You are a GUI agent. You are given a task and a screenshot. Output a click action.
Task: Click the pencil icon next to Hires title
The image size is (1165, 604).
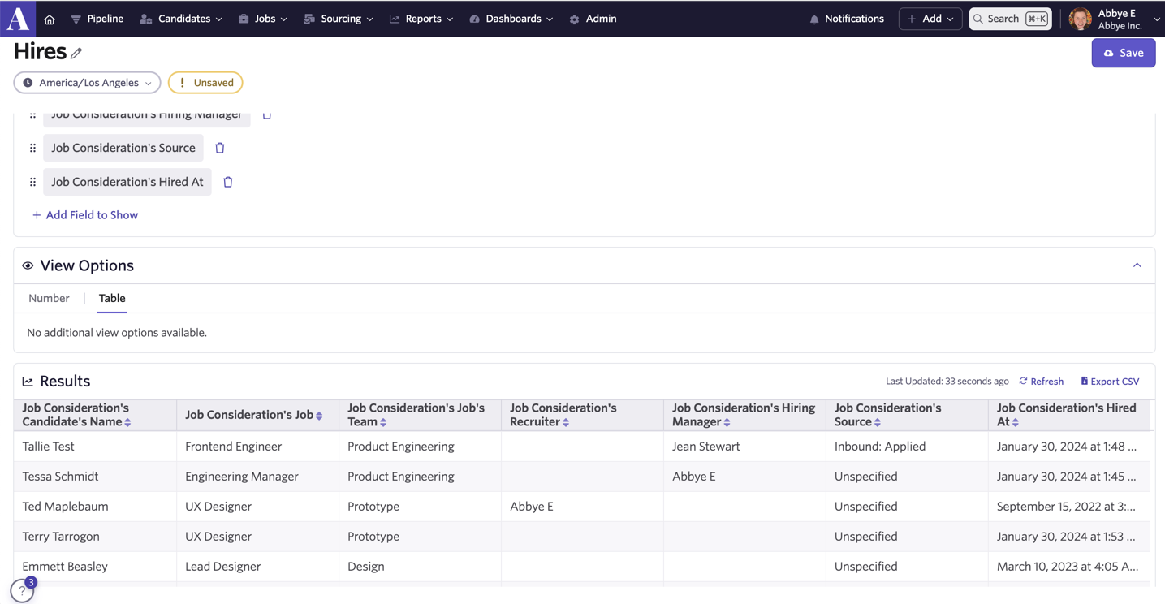(76, 54)
